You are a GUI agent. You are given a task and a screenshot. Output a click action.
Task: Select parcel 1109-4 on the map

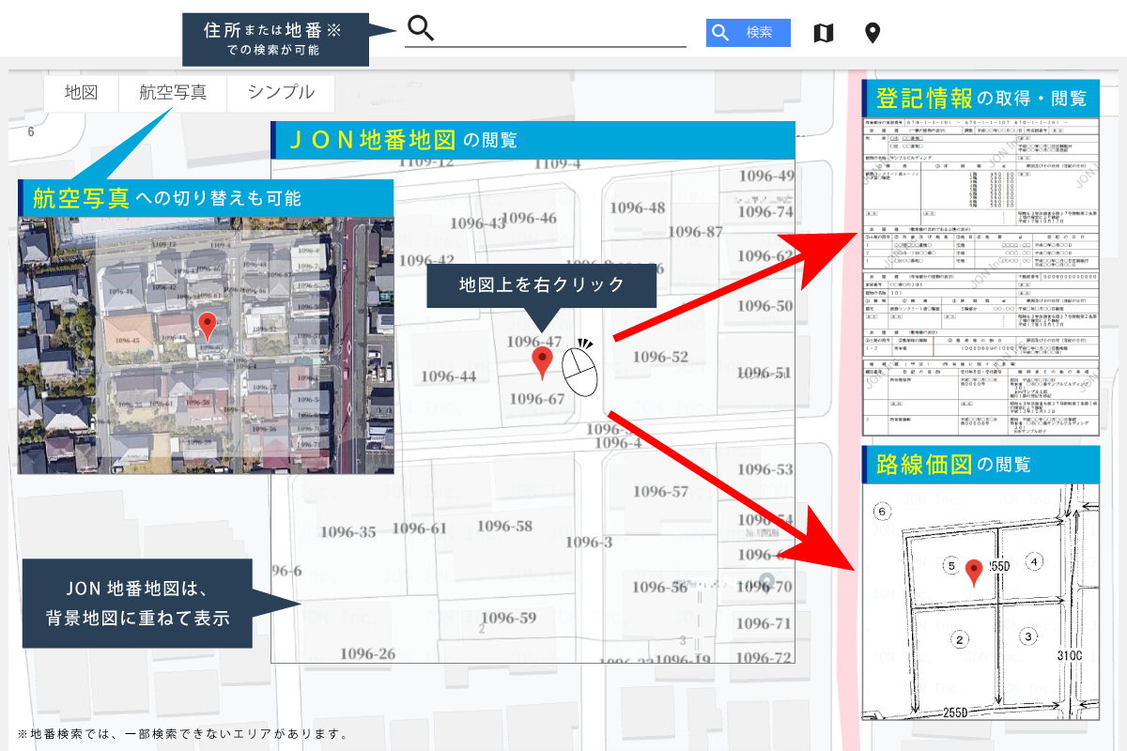click(558, 163)
